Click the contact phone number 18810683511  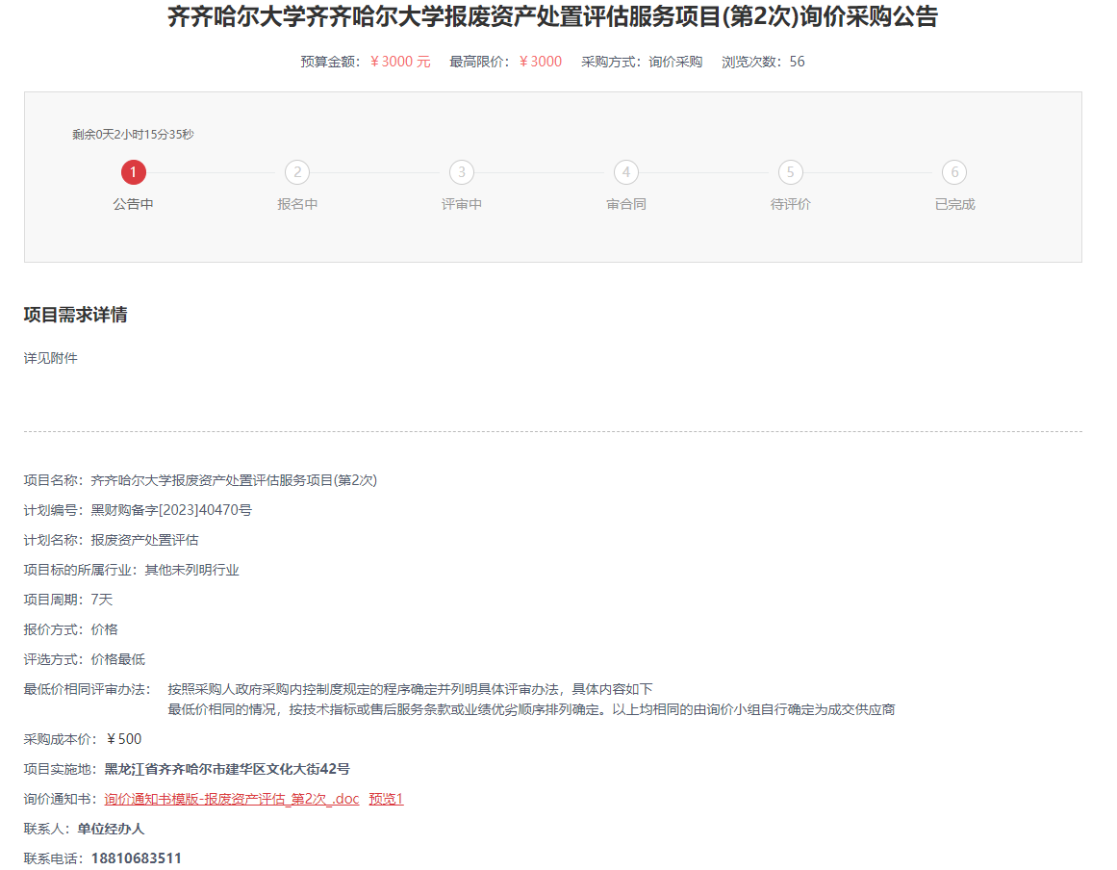(136, 858)
